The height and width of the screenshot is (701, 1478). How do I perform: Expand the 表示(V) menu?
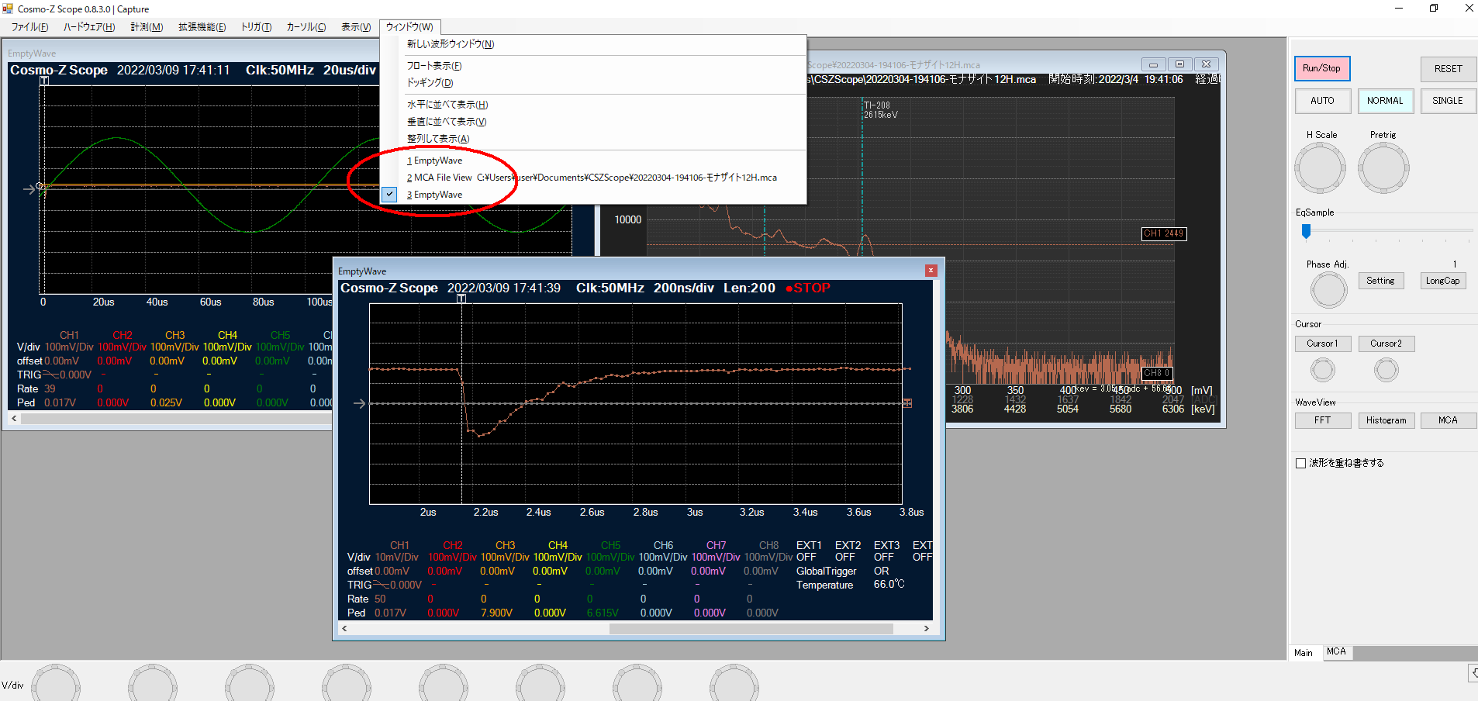tap(356, 27)
